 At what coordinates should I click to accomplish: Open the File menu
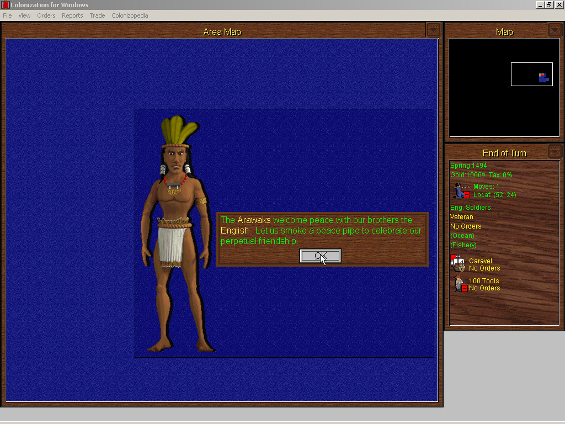pyautogui.click(x=7, y=15)
